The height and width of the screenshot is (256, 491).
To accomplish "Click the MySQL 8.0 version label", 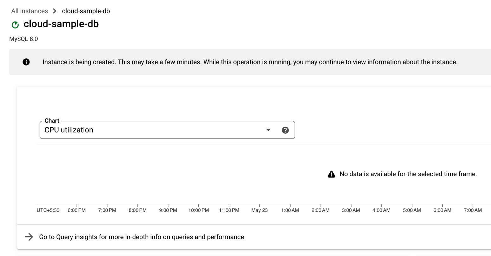I will (24, 39).
